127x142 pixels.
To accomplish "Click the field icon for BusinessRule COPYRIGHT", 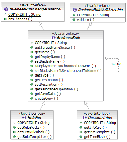I will 32,43.
